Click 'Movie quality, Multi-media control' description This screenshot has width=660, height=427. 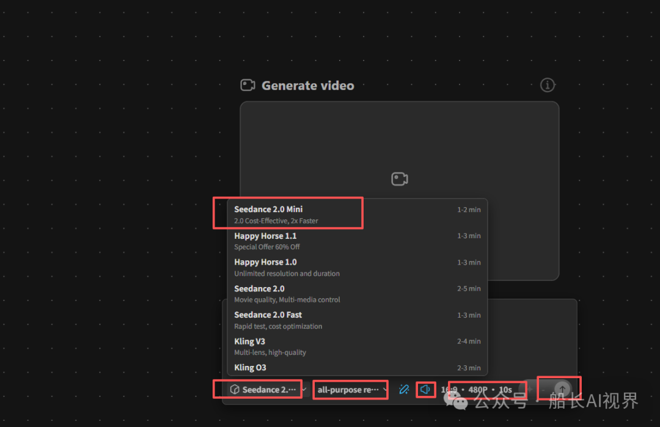[287, 299]
